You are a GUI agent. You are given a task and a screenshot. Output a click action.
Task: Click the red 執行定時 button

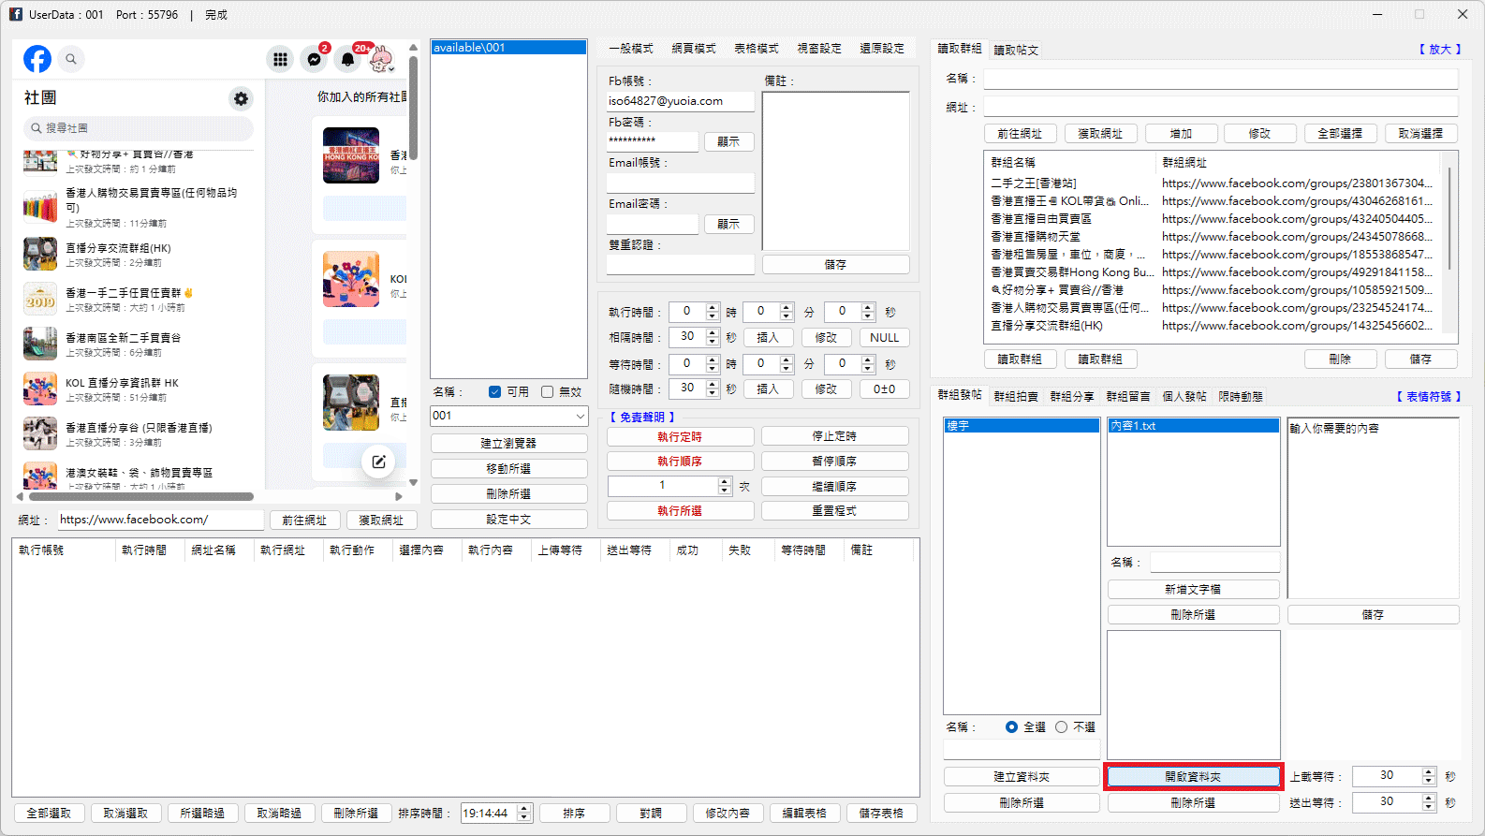coord(680,436)
